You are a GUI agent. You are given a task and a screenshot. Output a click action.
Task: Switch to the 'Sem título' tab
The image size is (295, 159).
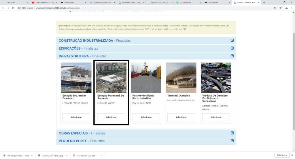(15, 3)
